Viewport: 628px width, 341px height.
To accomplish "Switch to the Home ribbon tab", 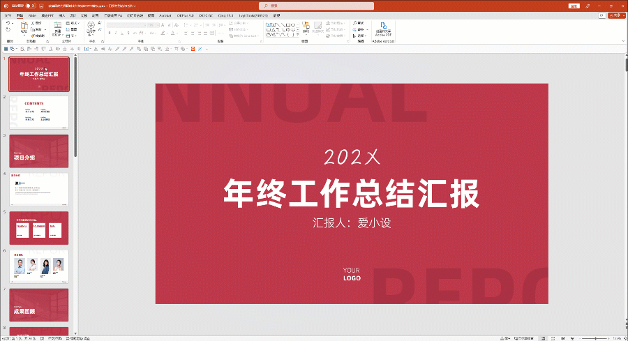I will (20, 15).
